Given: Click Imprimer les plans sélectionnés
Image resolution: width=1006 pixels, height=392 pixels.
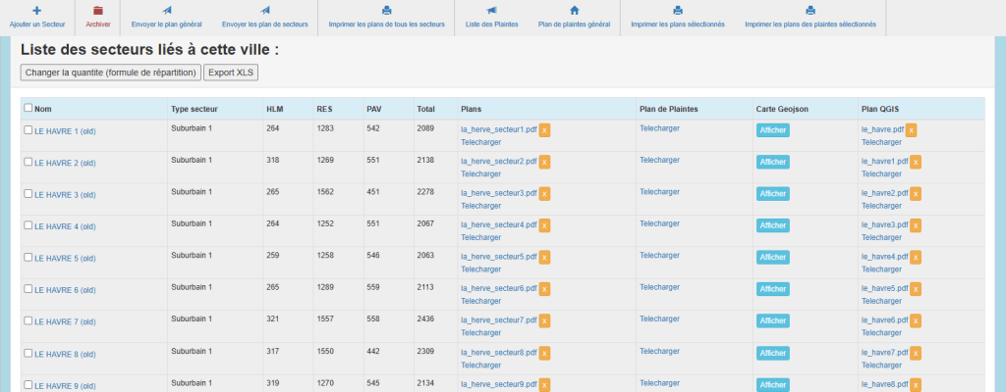Looking at the screenshot, I should pos(678,18).
